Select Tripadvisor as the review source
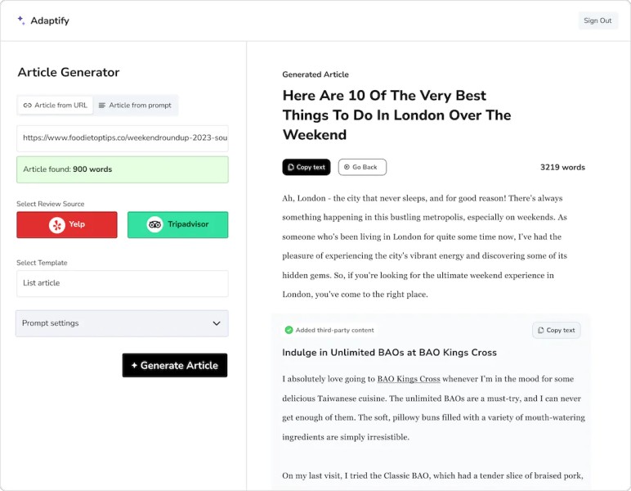The height and width of the screenshot is (491, 631). point(178,225)
